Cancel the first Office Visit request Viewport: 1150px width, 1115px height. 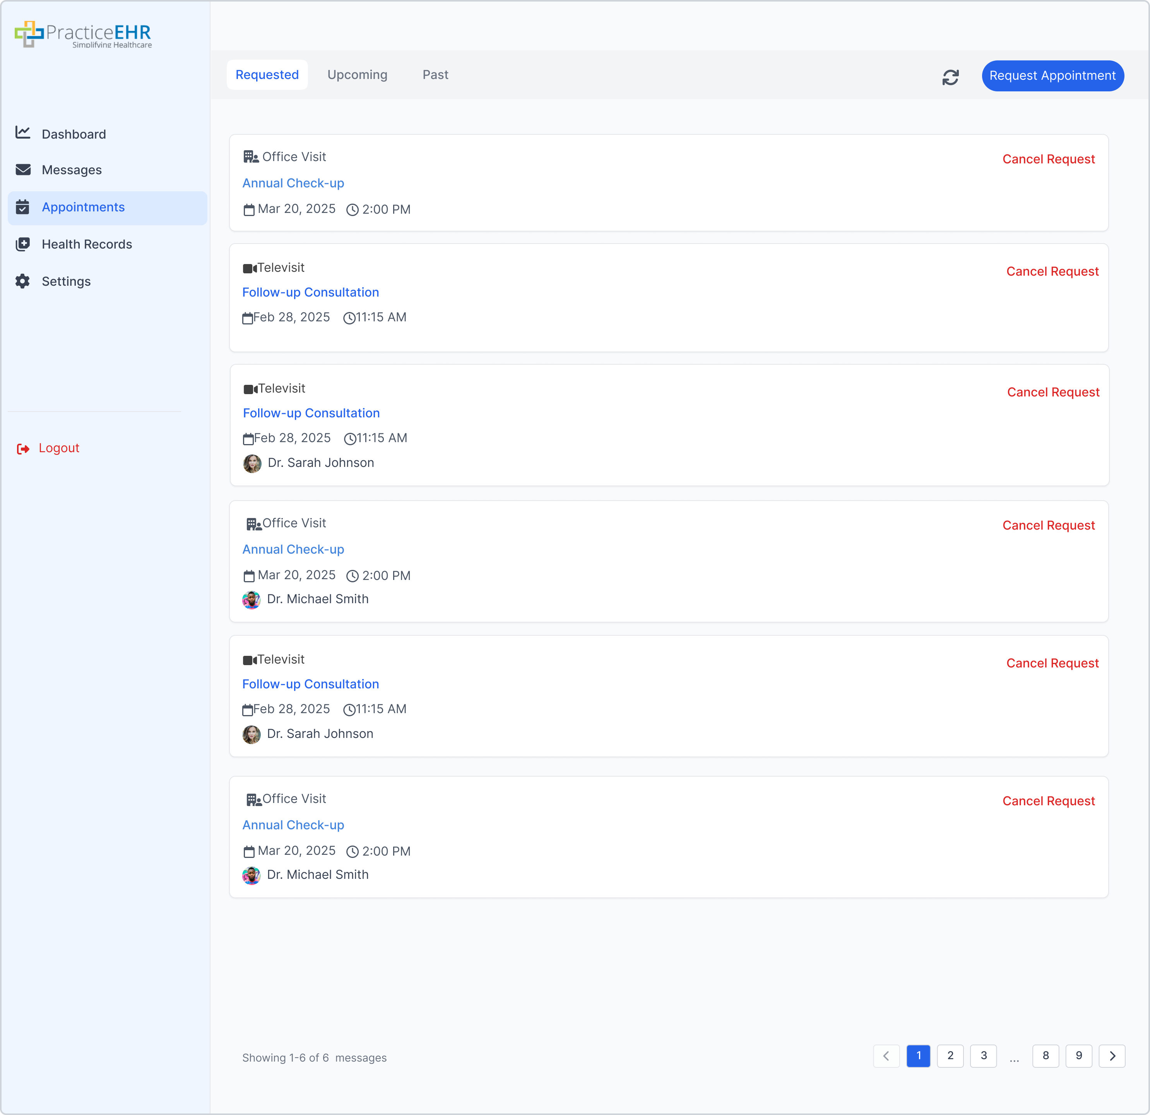pos(1048,159)
